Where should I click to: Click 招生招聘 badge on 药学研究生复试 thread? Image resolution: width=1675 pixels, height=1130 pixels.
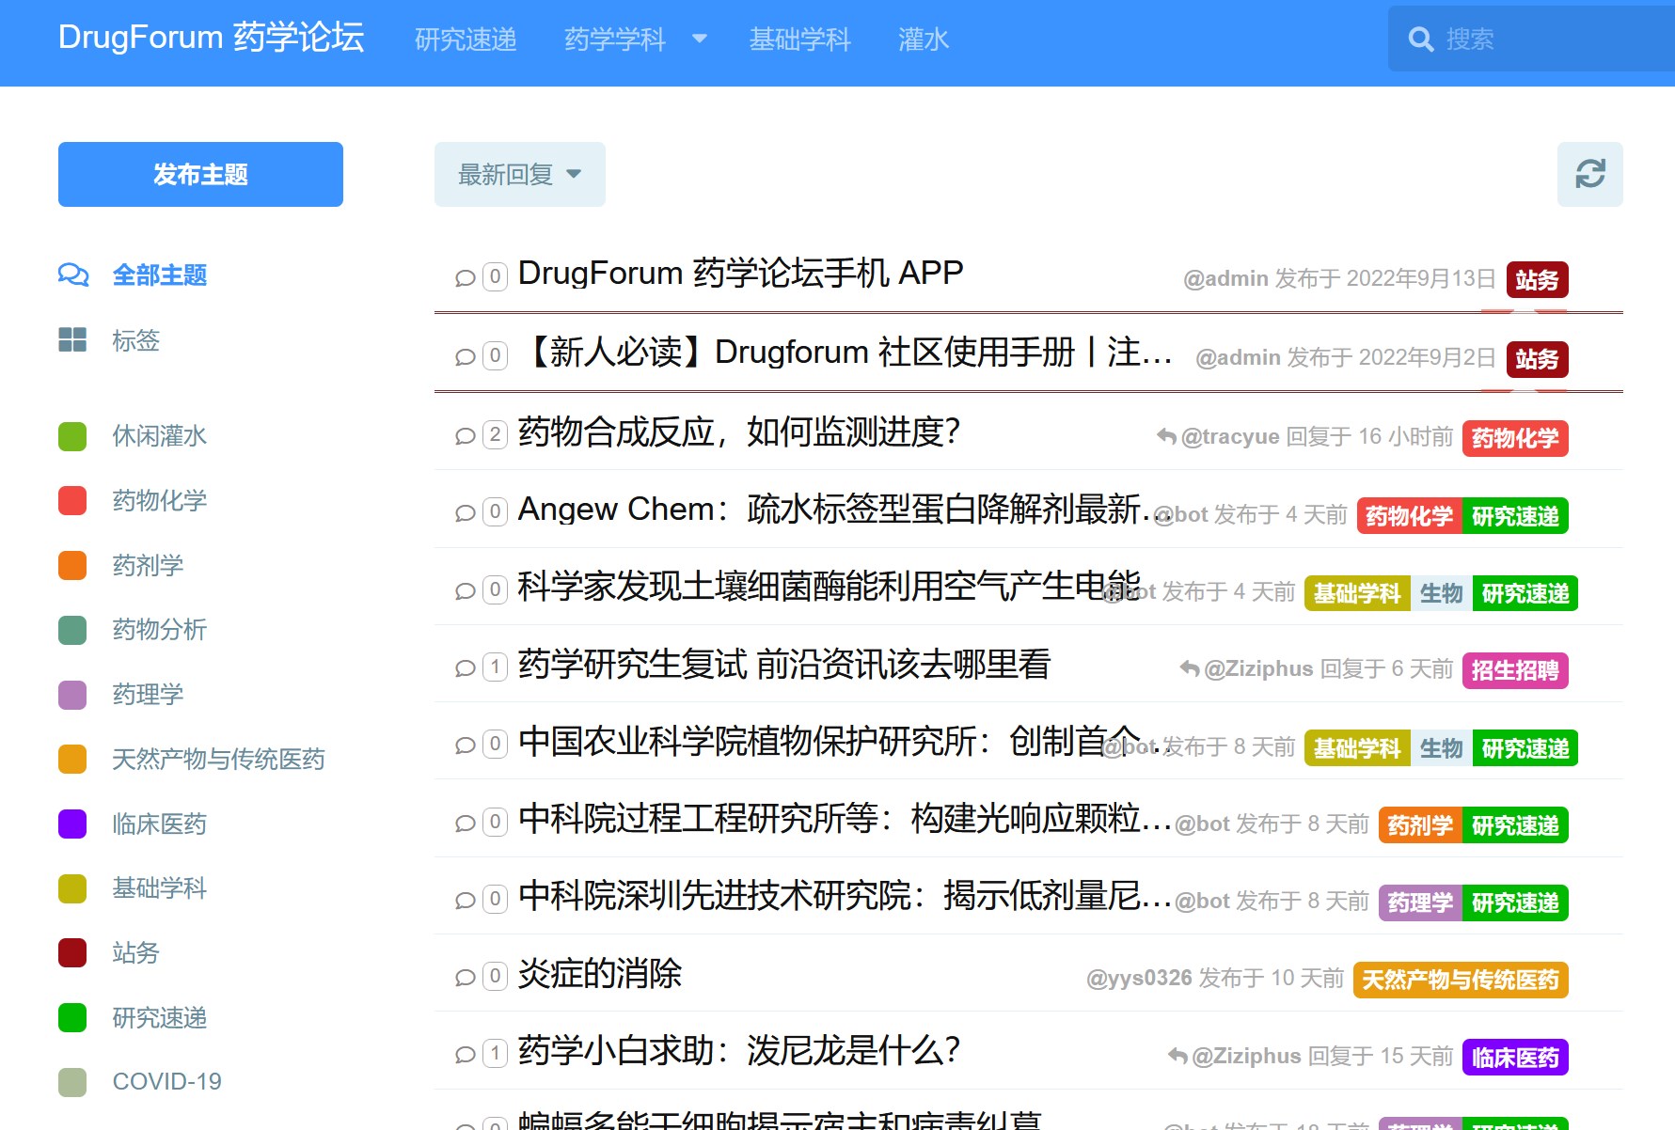click(x=1515, y=670)
